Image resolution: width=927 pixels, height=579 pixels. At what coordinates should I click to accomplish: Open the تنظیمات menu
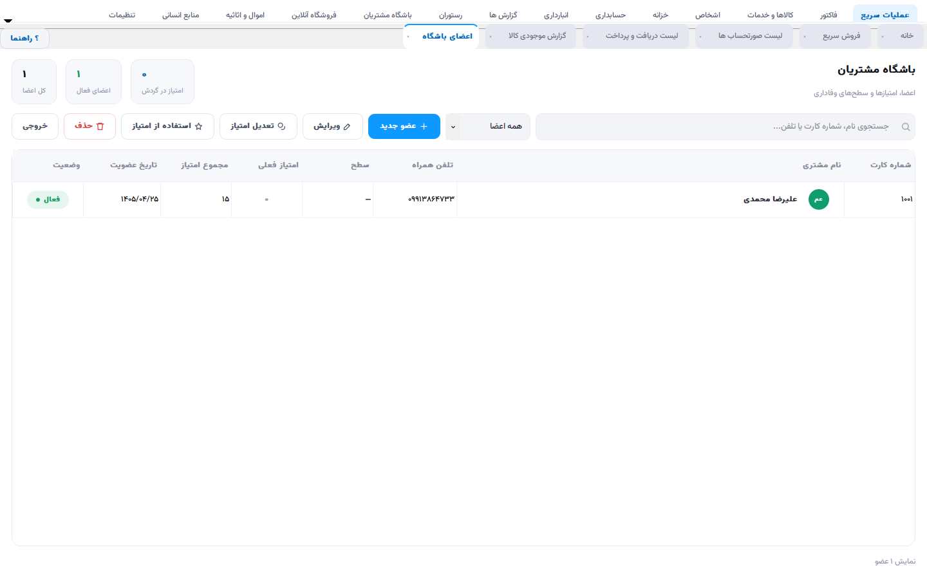pyautogui.click(x=122, y=15)
